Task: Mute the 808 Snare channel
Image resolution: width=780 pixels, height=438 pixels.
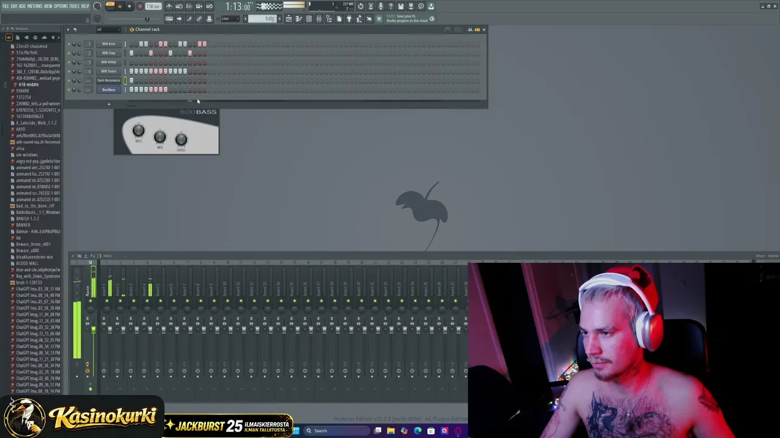Action: click(69, 71)
